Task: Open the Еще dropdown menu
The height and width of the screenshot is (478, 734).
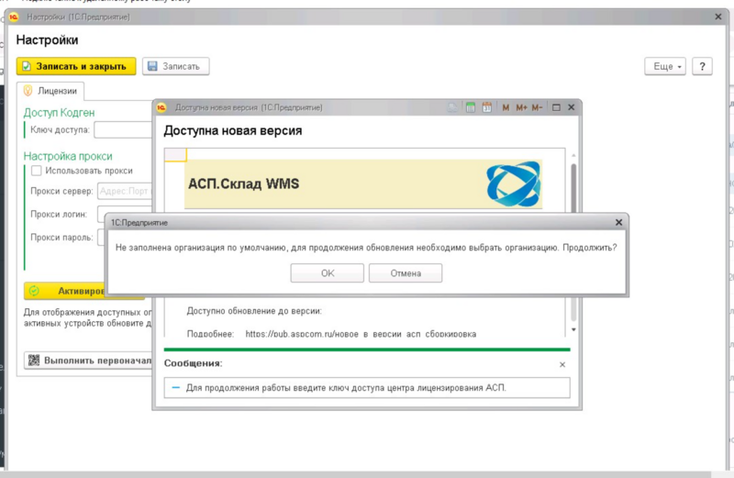Action: pos(665,66)
